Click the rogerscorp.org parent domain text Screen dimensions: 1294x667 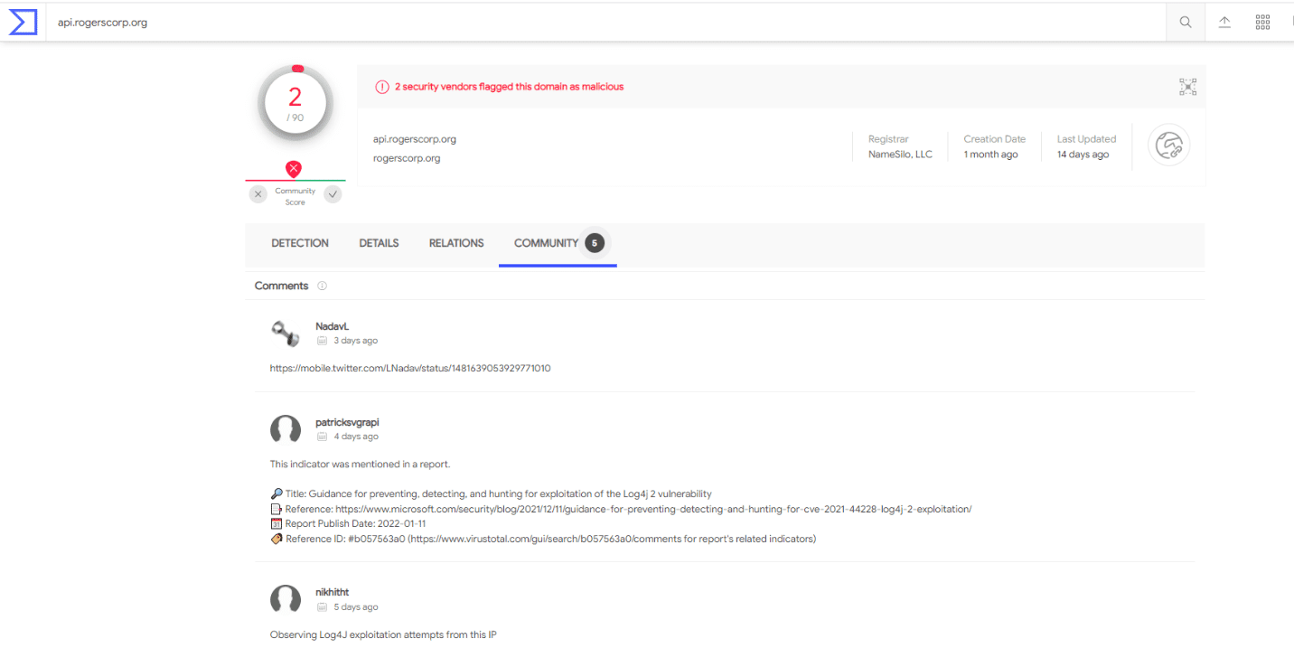407,158
